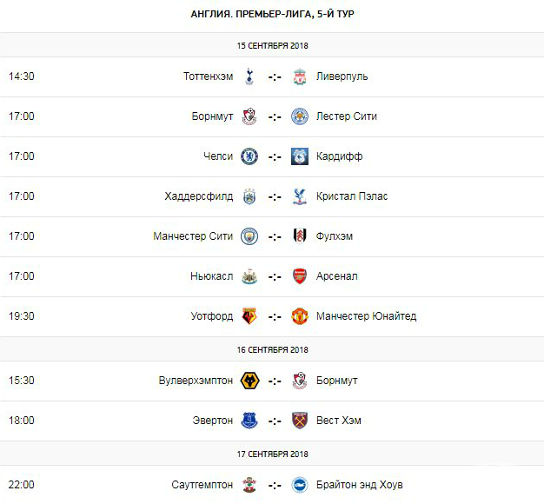Click the 22:00 kickoff time
This screenshot has width=544, height=504.
[21, 485]
